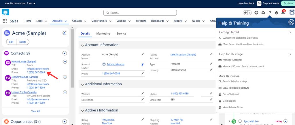The width and height of the screenshot is (295, 125).
Task: Open the Favorites star icon
Action: click(245, 13)
